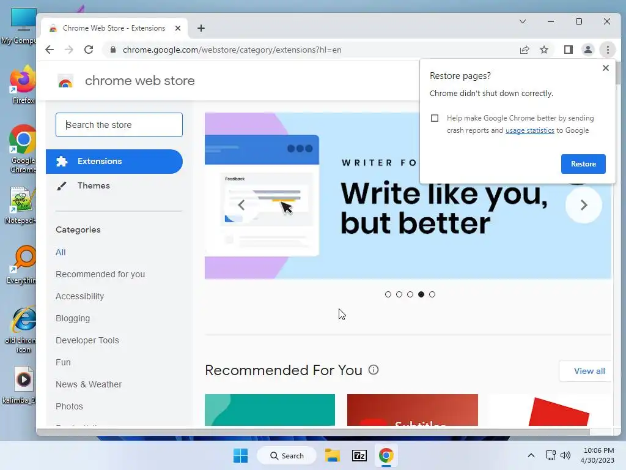Open a new tab with plus button
Image resolution: width=626 pixels, height=470 pixels.
(x=201, y=28)
